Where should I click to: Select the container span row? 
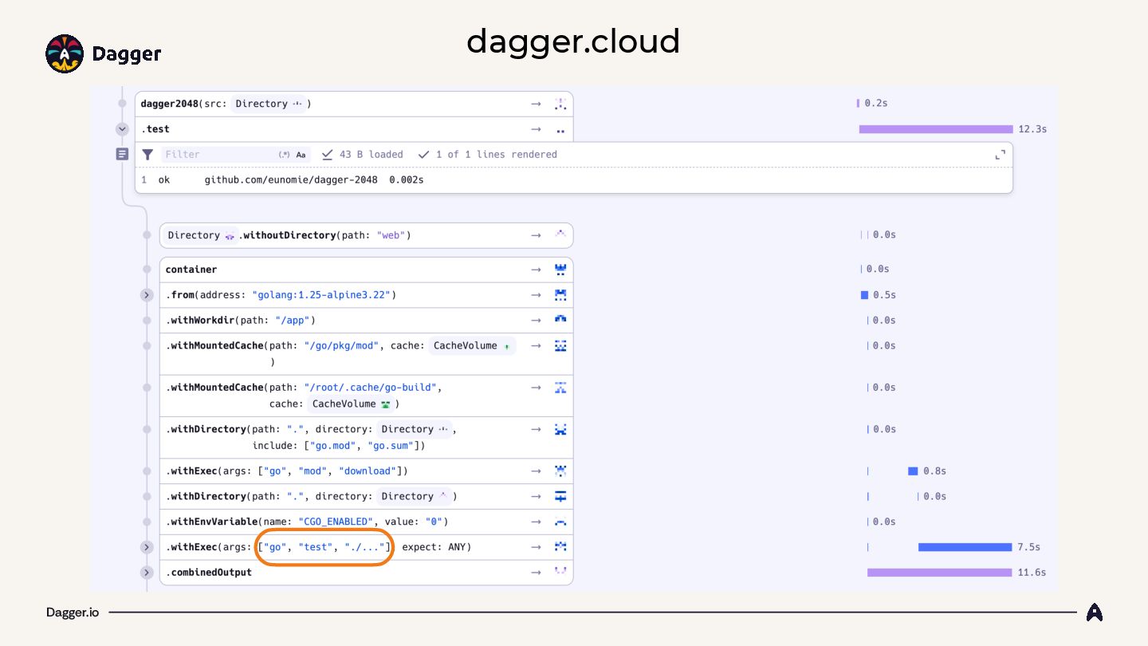(366, 270)
